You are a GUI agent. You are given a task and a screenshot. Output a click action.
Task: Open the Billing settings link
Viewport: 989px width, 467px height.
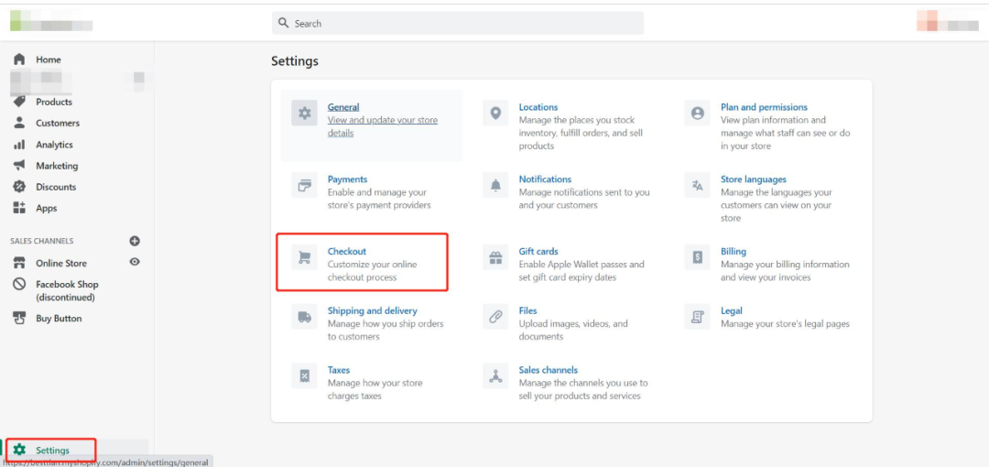(734, 251)
